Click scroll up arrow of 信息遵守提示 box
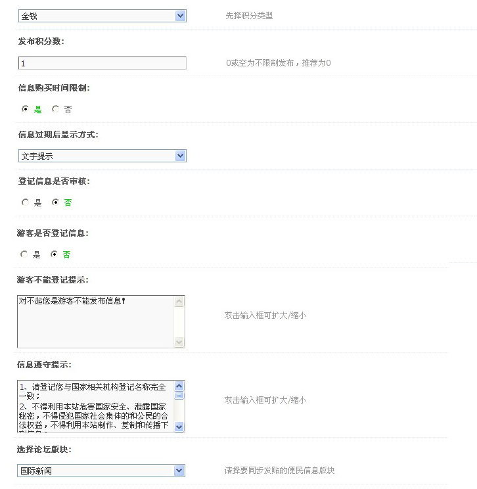This screenshot has height=489, width=477. tap(179, 386)
